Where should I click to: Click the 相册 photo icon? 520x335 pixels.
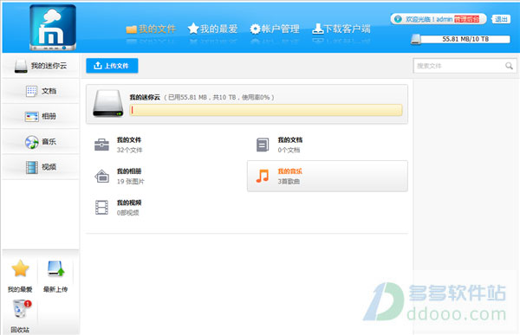31,116
